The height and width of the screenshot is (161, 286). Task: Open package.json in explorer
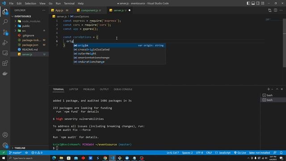click(x=30, y=45)
